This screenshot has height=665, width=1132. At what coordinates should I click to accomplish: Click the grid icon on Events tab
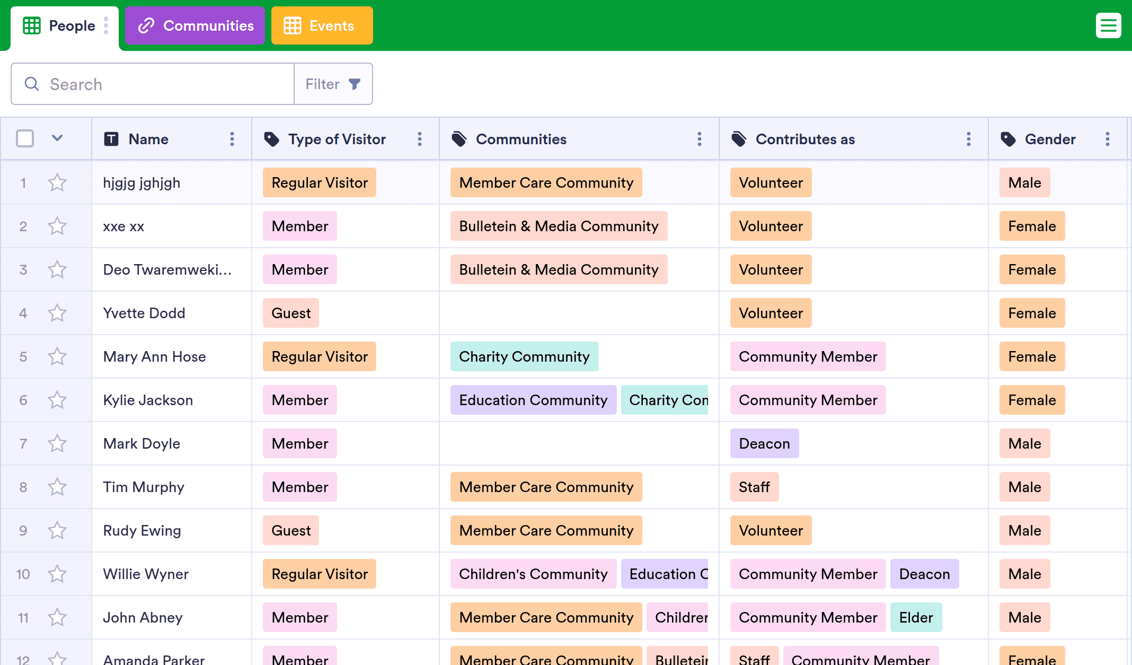pyautogui.click(x=293, y=25)
